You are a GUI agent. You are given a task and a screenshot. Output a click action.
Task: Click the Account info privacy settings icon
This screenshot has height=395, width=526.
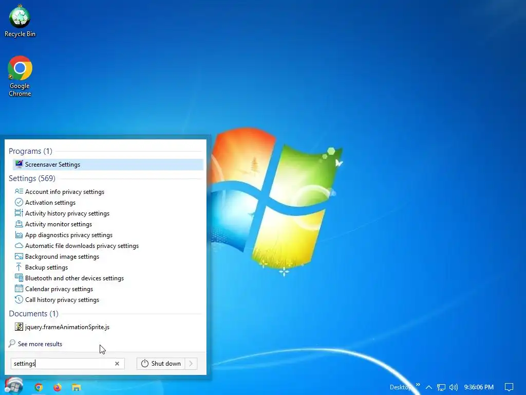19,191
